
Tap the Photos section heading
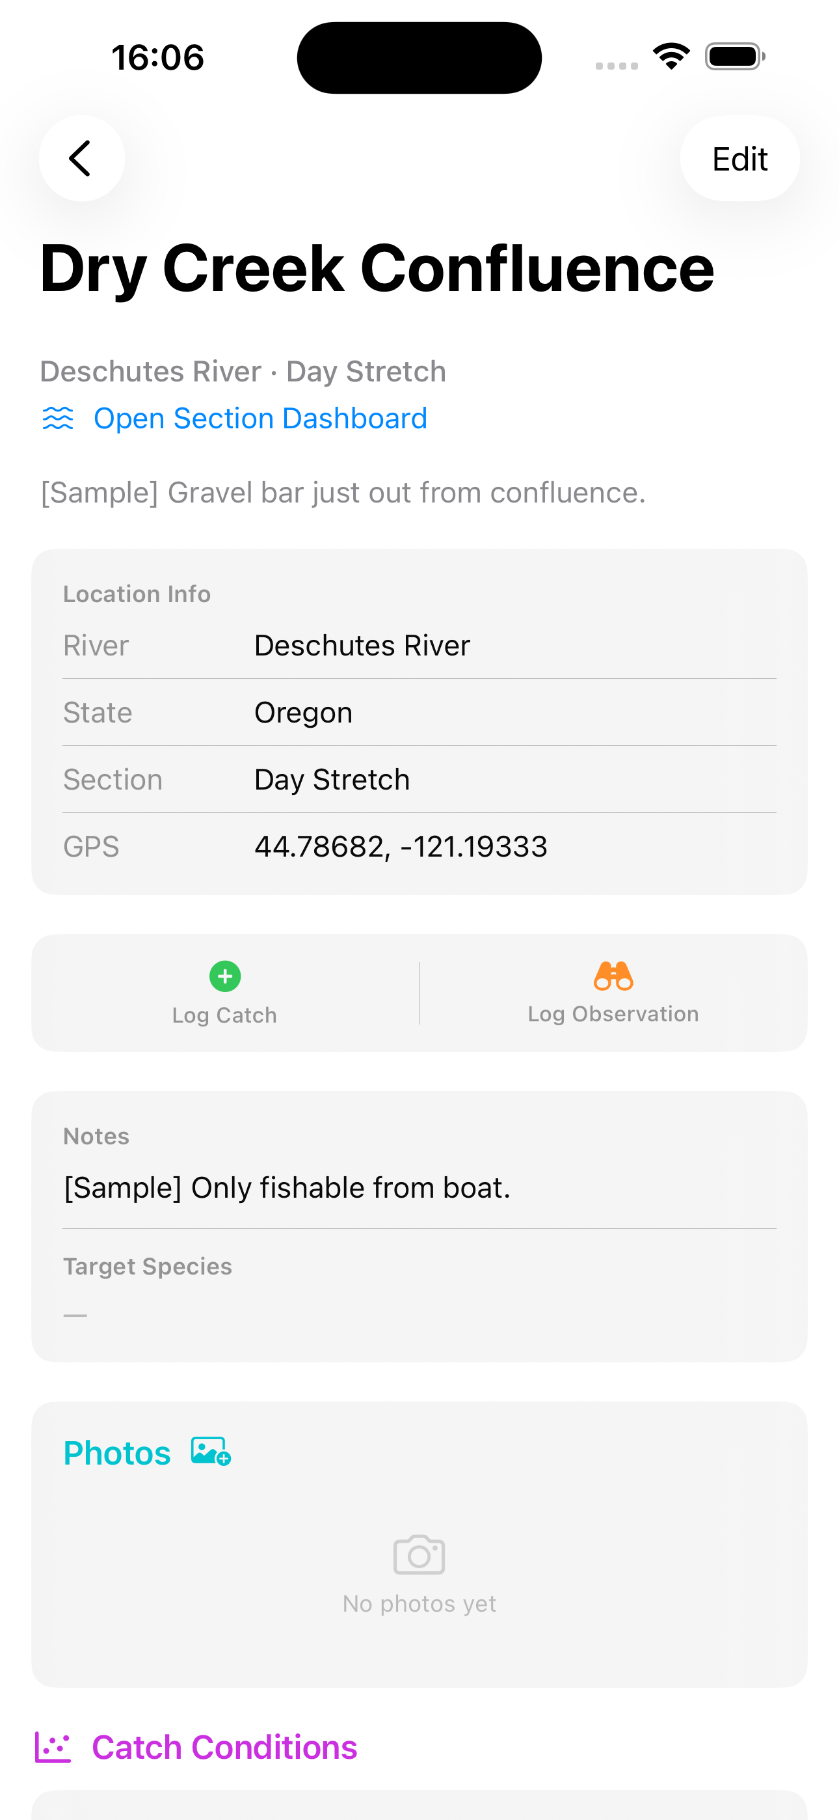[117, 1454]
